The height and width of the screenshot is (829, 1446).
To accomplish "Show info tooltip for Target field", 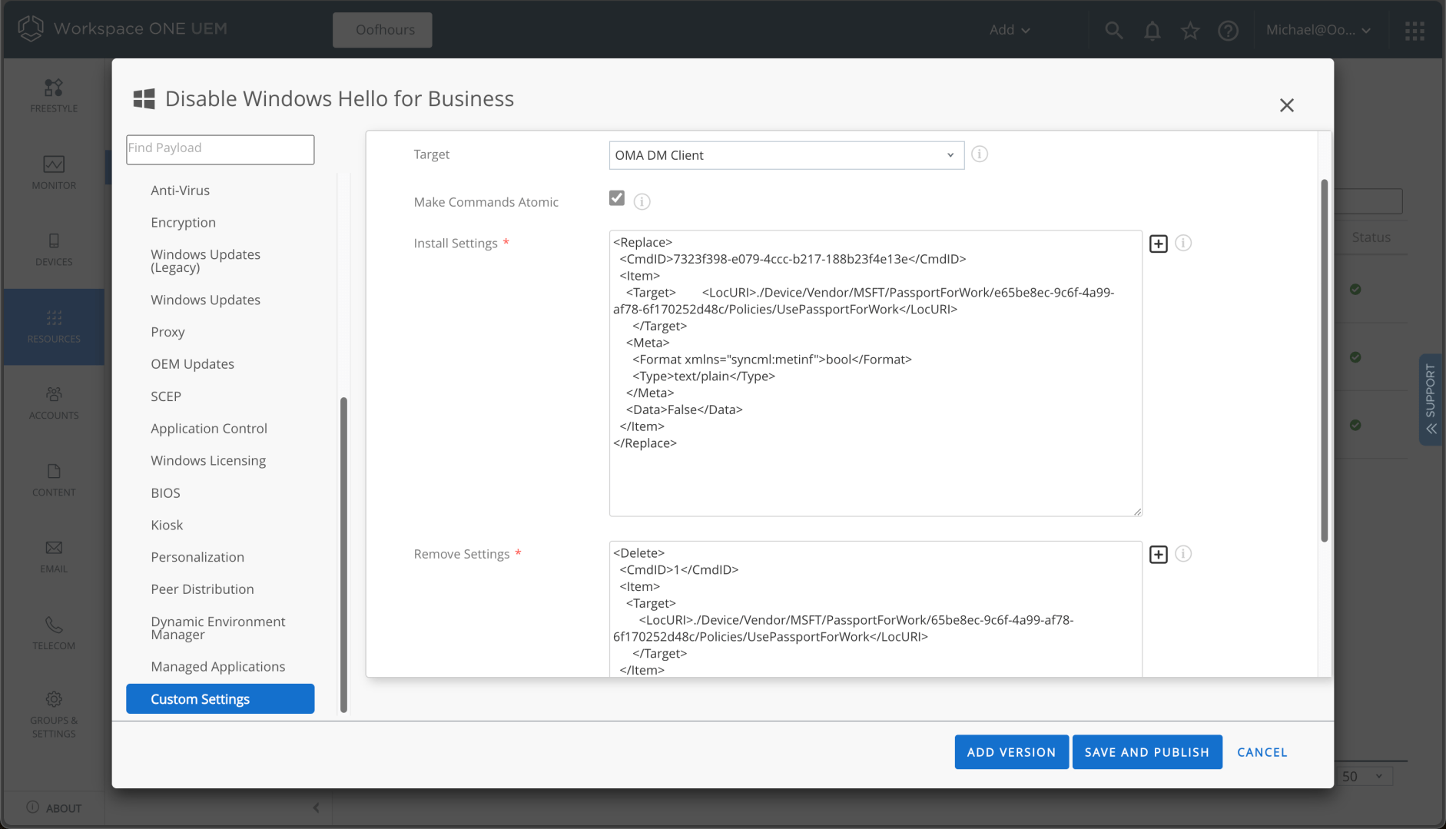I will (x=980, y=154).
